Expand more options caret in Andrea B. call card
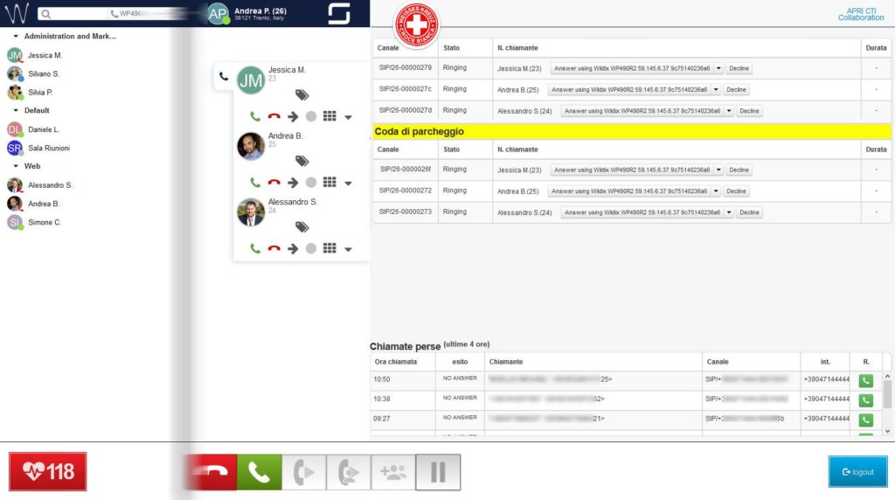Screen dimensions: 895x500 coord(348,184)
